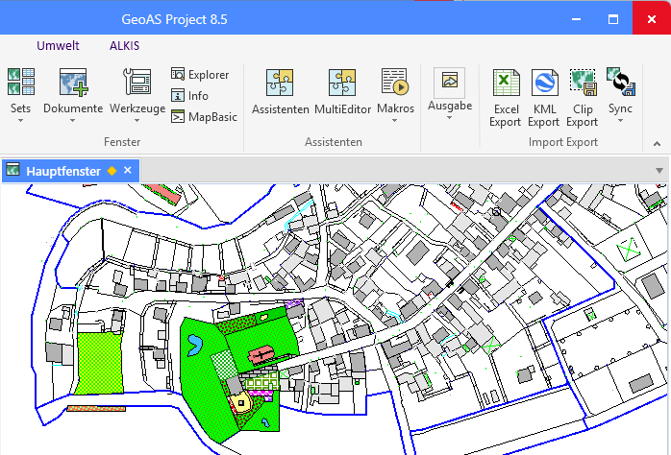Collapse the ribbon with the arrow
The width and height of the screenshot is (671, 455).
pos(658,143)
